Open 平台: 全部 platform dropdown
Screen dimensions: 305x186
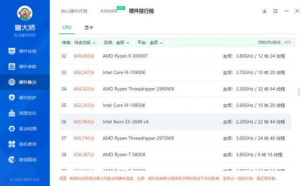pyautogui.click(x=150, y=43)
